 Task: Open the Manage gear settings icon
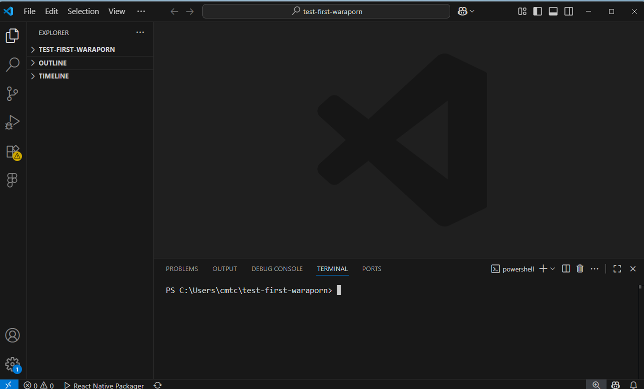(12, 364)
